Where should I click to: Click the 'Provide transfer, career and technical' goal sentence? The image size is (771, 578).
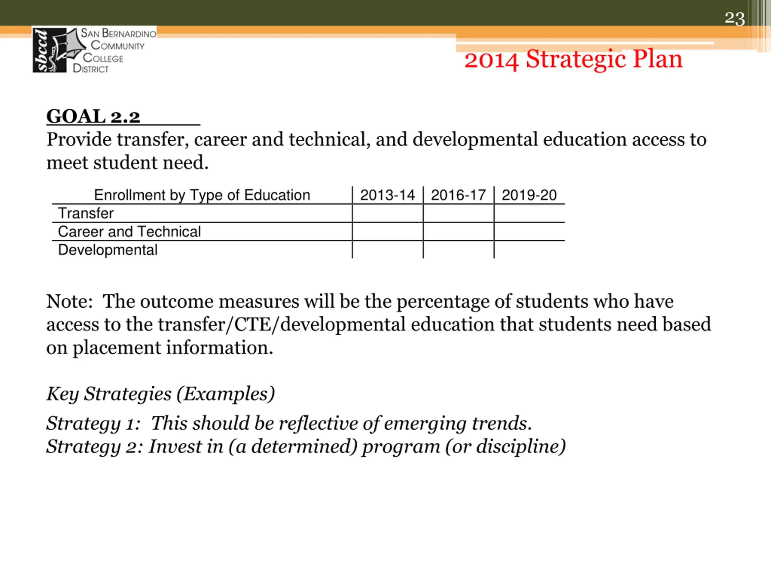coord(376,151)
